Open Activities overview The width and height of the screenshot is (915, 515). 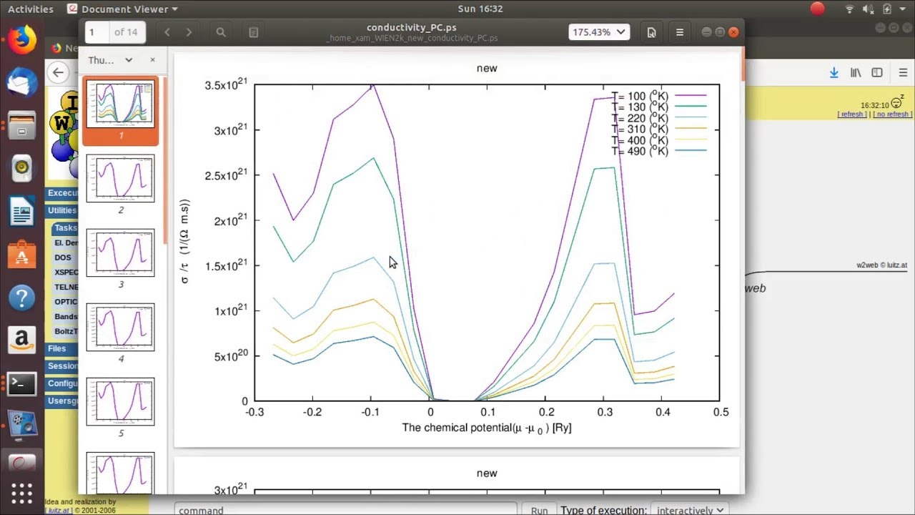tap(31, 9)
